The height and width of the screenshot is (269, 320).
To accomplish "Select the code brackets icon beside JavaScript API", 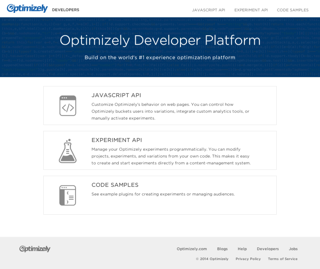I will point(67,105).
